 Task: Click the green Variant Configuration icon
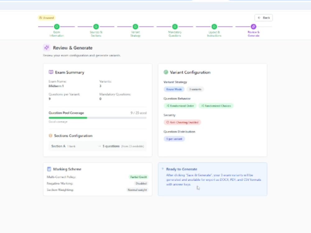(x=166, y=72)
